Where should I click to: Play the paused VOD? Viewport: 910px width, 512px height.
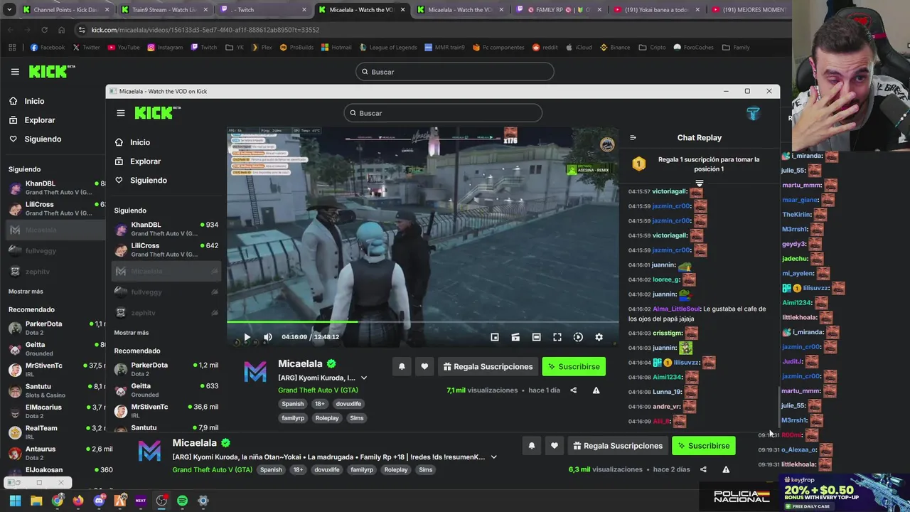coord(247,337)
